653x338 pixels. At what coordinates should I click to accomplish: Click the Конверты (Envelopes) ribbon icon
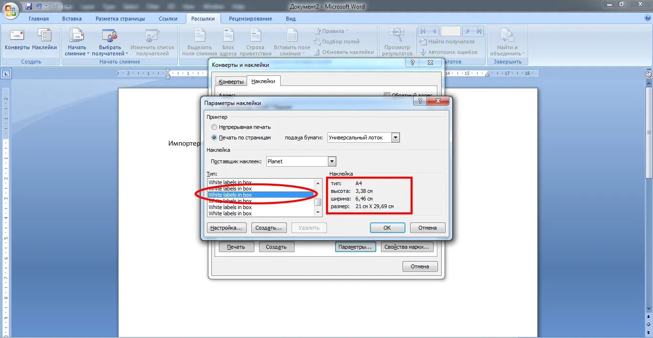click(x=17, y=40)
